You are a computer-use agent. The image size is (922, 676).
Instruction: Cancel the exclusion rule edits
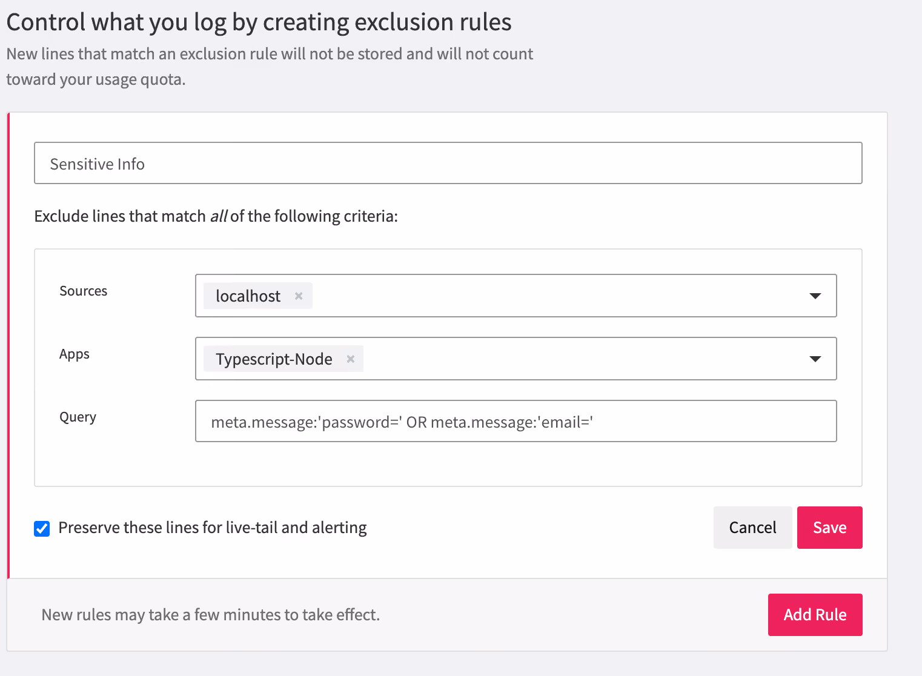pyautogui.click(x=753, y=528)
